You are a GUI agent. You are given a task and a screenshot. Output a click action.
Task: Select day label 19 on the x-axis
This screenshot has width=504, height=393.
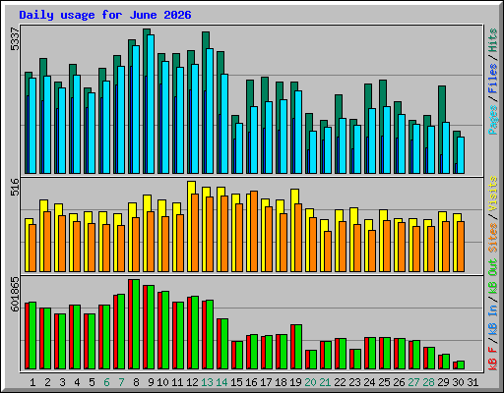(x=295, y=382)
